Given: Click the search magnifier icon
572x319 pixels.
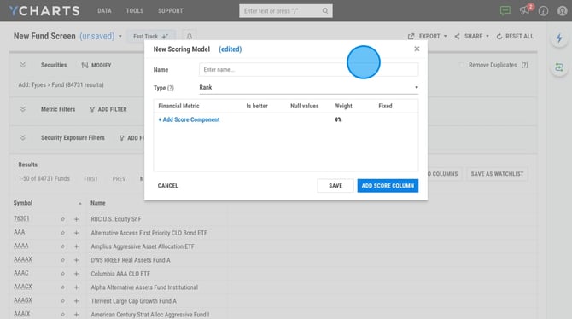Looking at the screenshot, I should tap(325, 11).
